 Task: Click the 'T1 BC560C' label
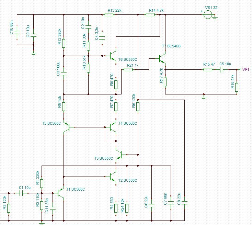coord(76,189)
